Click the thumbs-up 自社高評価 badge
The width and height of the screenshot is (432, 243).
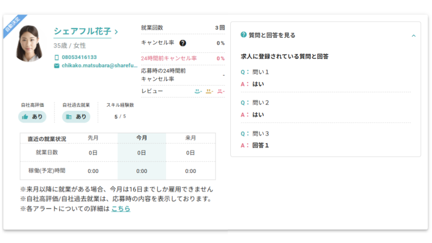[32, 117]
